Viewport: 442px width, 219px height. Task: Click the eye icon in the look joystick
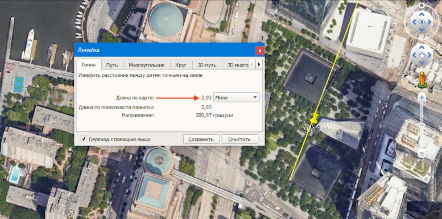(422, 22)
